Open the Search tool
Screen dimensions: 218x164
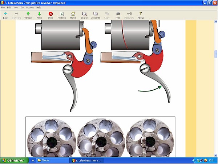(84, 15)
